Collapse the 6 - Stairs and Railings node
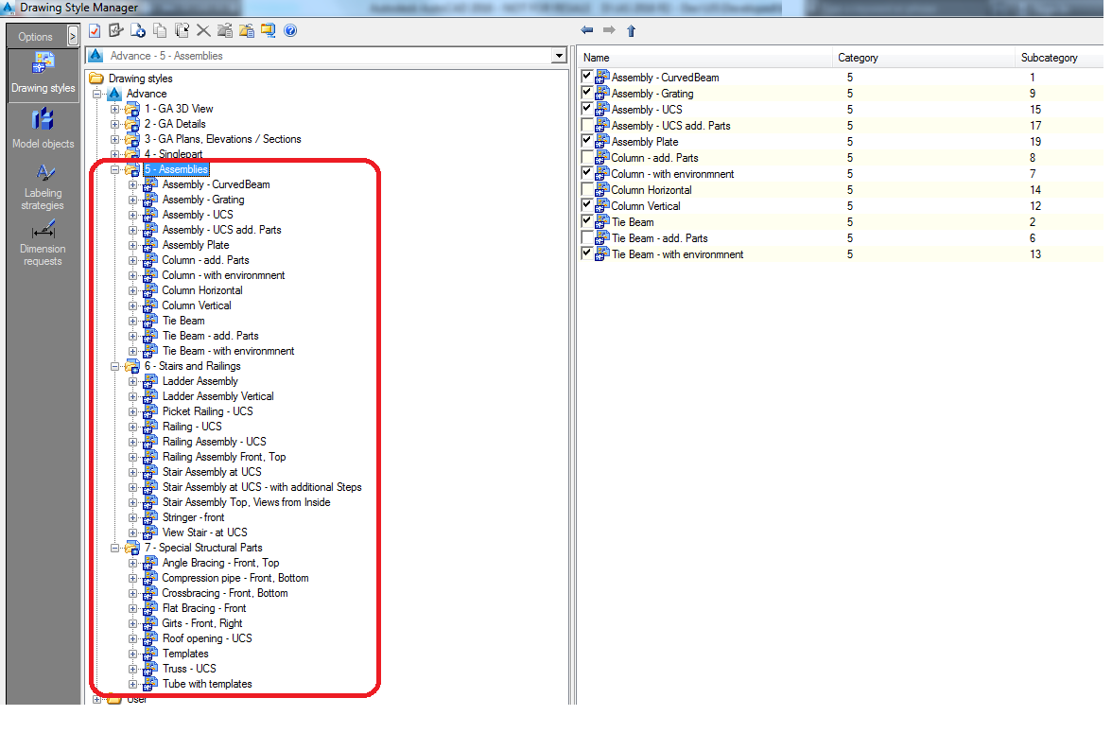The image size is (1112, 733). coord(115,367)
